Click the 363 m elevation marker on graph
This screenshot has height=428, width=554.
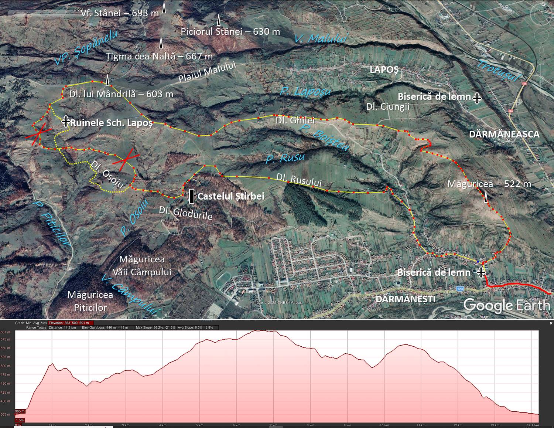(x=20, y=411)
